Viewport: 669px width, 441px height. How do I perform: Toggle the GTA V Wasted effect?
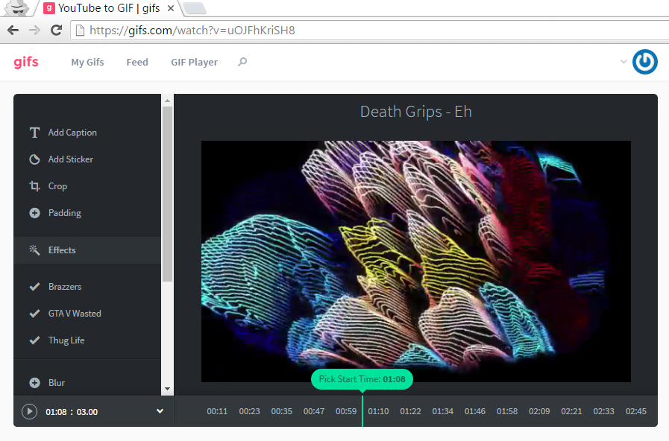[x=34, y=314]
